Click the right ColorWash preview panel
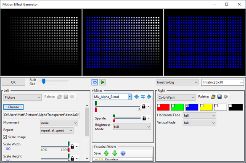 (205, 42)
